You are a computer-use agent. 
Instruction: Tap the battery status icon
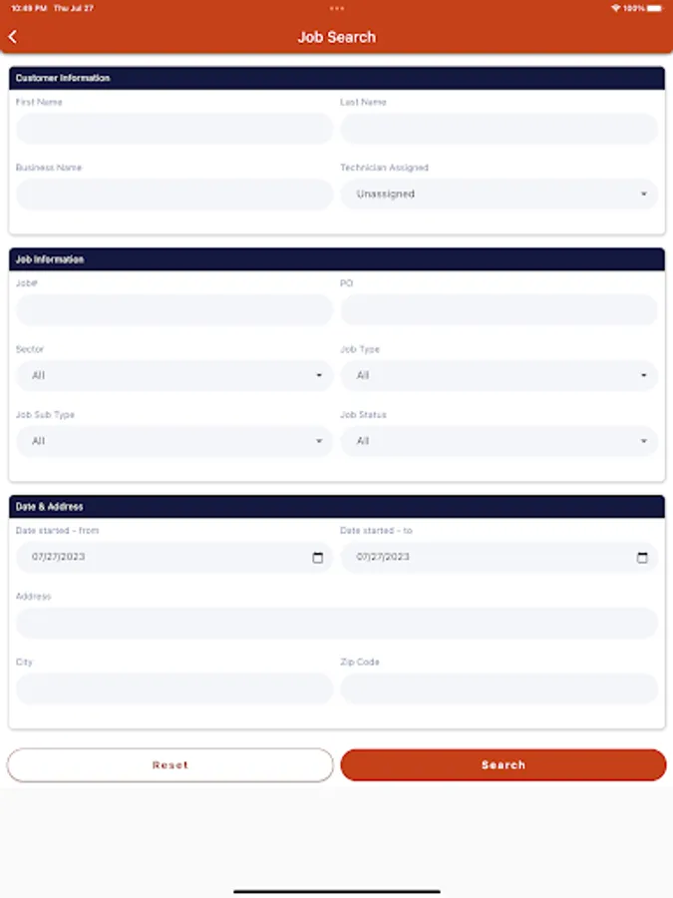tap(655, 8)
